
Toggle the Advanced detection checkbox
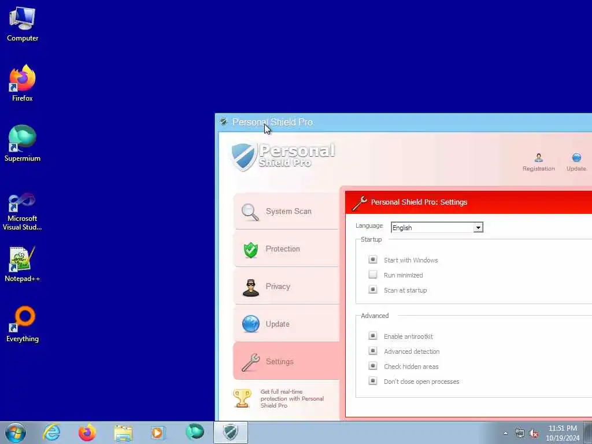click(373, 351)
